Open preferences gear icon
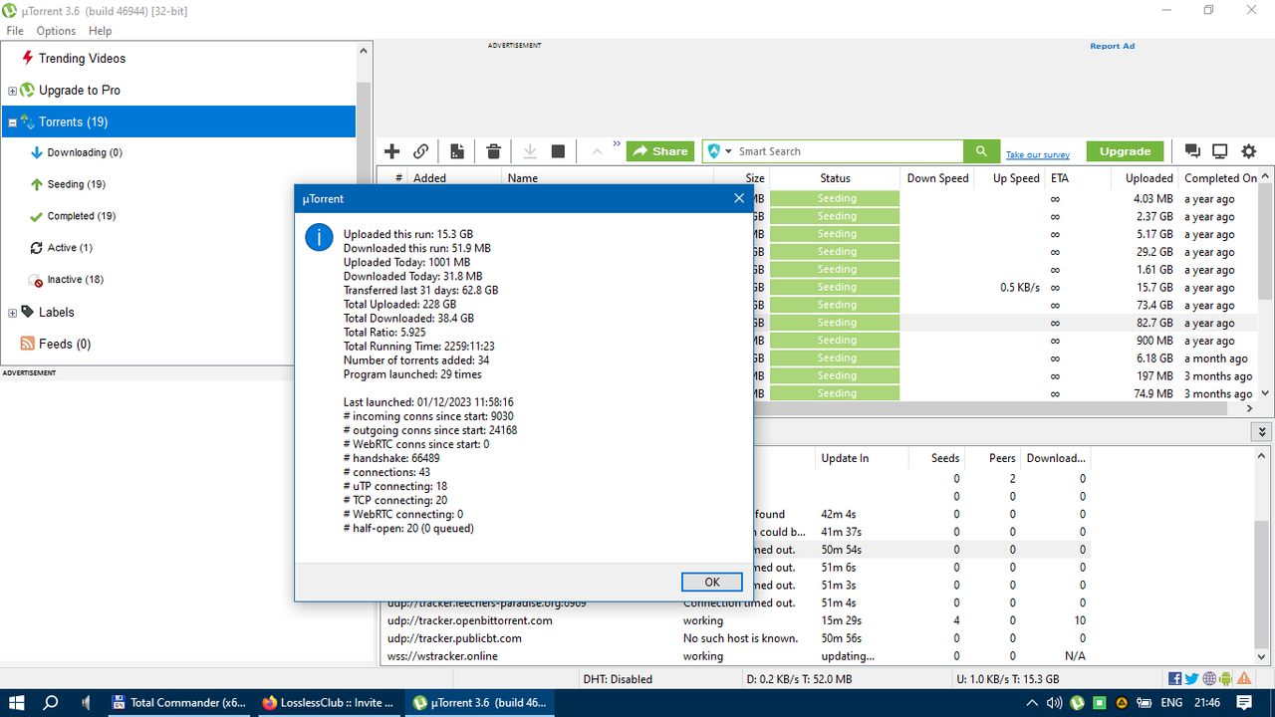 [1249, 151]
